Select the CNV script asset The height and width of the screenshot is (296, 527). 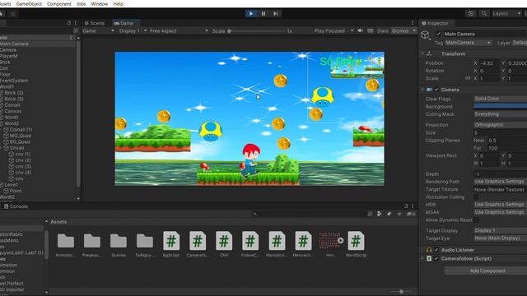point(224,244)
